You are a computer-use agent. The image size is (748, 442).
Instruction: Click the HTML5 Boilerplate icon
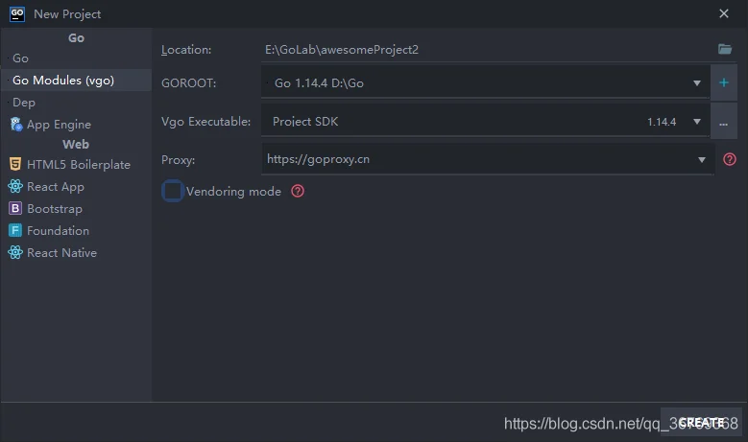pos(15,164)
